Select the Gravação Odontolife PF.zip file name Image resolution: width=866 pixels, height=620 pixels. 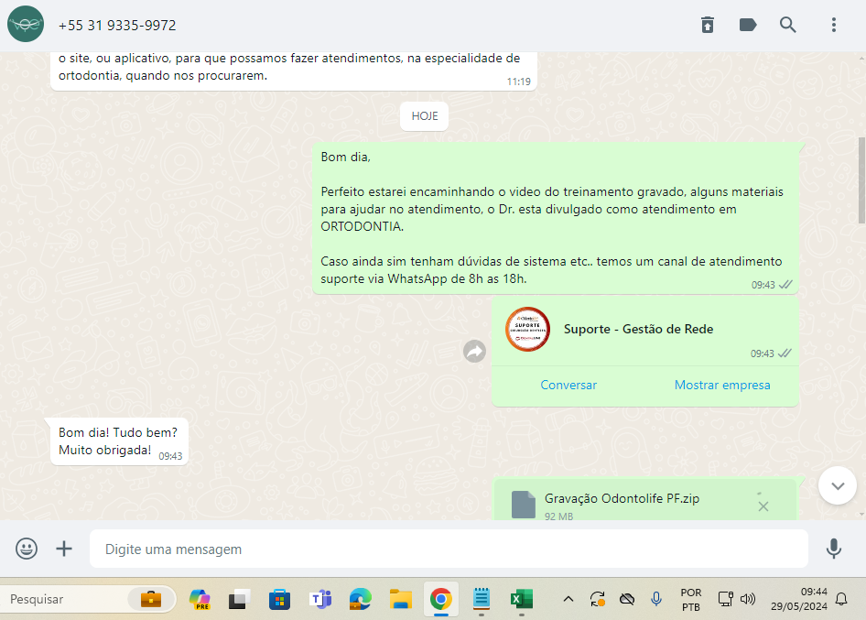click(x=622, y=498)
